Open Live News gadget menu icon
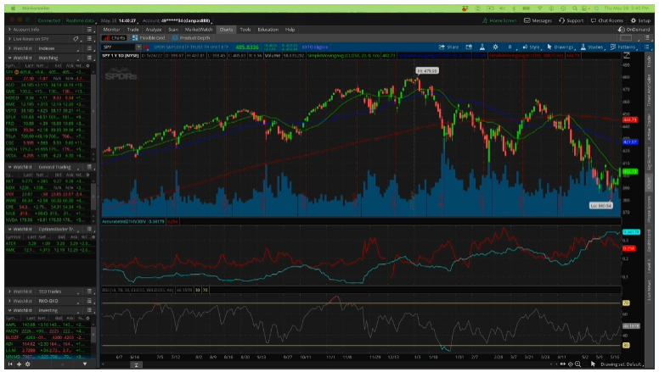 (x=89, y=39)
